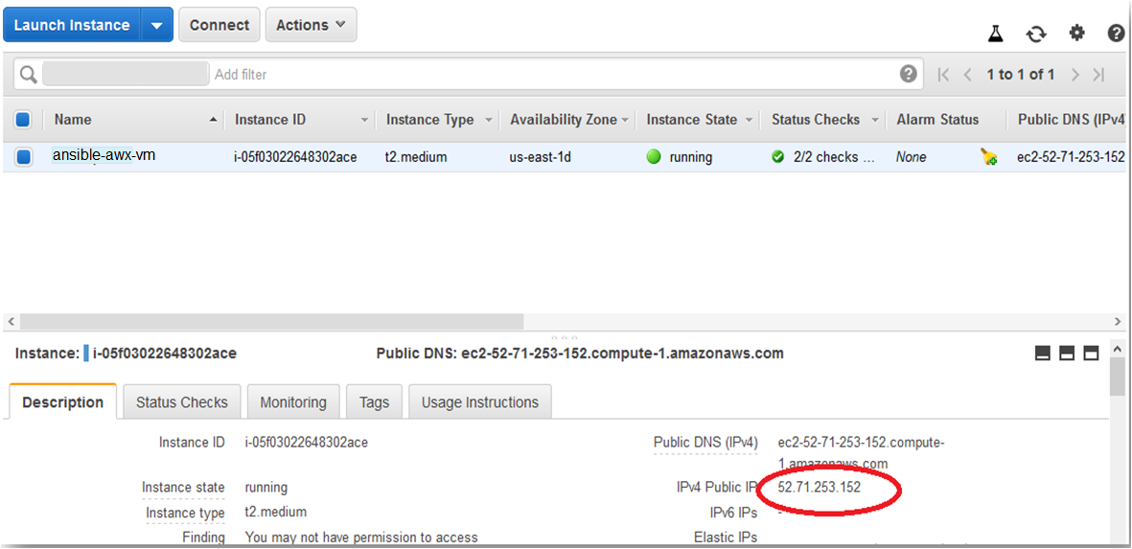The width and height of the screenshot is (1132, 549).
Task: Click 'You may not have permission to access' text
Action: (x=361, y=538)
